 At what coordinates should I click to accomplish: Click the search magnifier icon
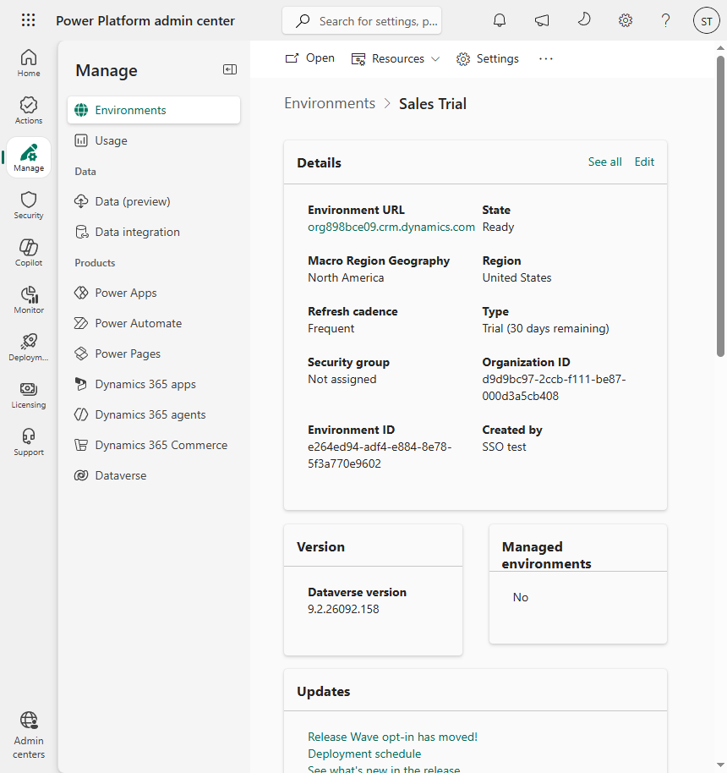point(302,20)
